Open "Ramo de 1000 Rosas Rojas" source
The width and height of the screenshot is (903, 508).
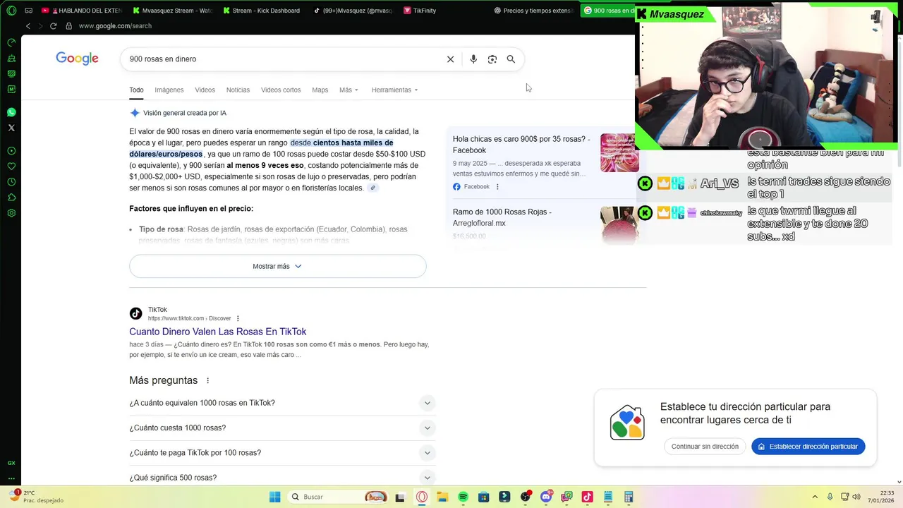coord(502,217)
